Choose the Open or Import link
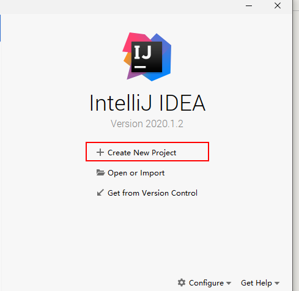This screenshot has height=291, width=299. [136, 173]
